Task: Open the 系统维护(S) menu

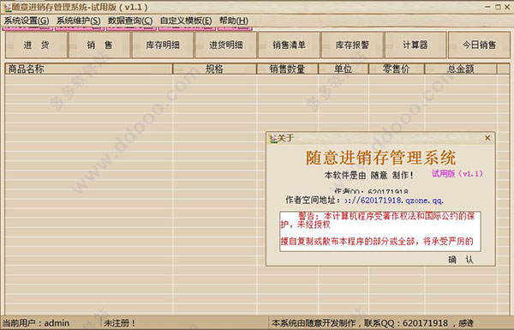Action: coord(78,21)
